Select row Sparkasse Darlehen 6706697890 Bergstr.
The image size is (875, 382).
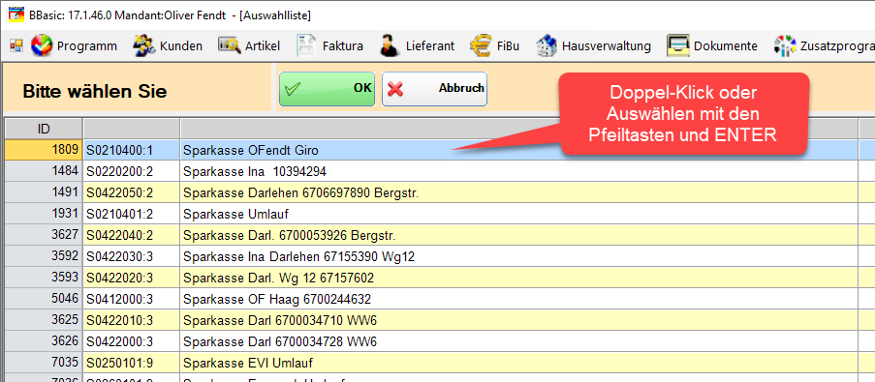click(x=519, y=192)
